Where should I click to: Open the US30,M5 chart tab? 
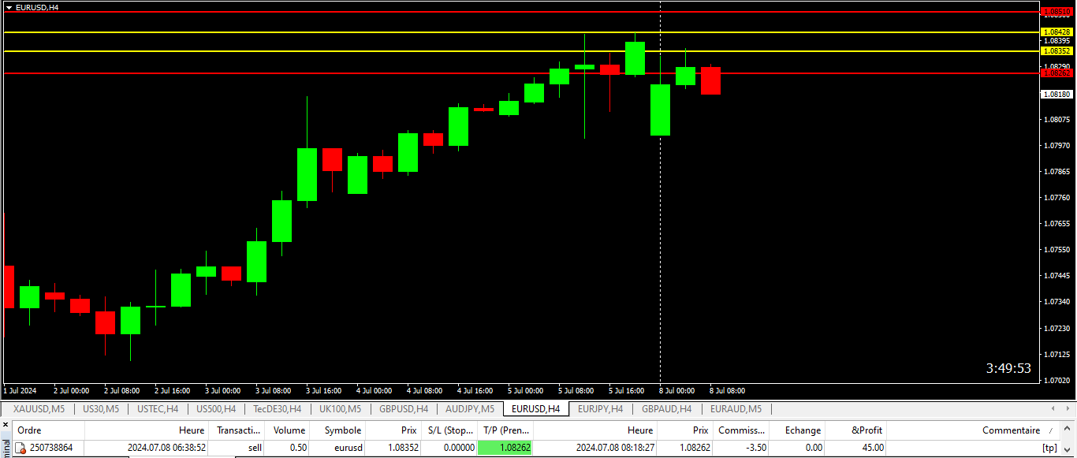[x=101, y=409]
